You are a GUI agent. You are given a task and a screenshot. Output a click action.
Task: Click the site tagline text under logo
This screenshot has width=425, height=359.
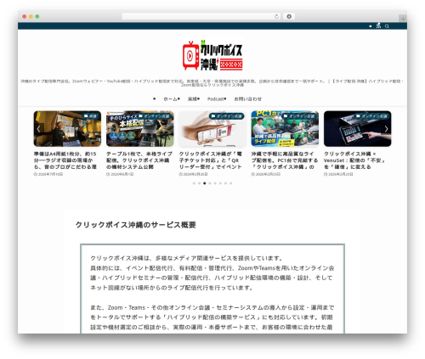pos(212,83)
